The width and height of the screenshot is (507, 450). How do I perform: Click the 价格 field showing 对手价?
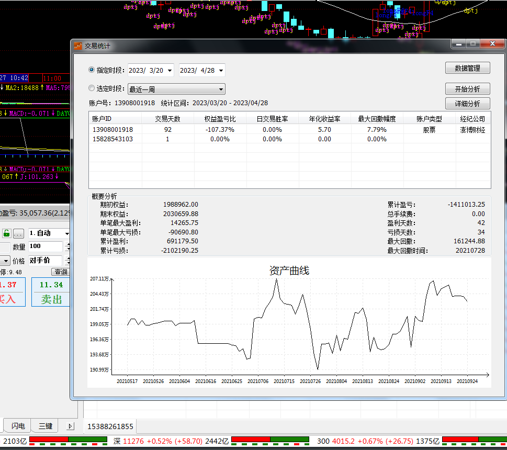[x=46, y=260]
